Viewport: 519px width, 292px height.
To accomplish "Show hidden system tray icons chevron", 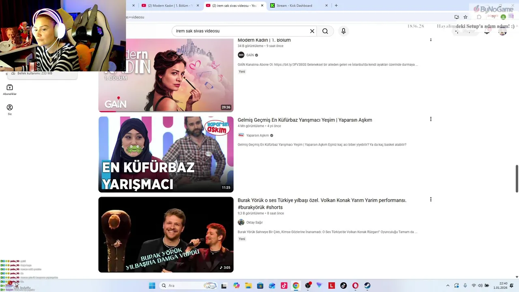I will coord(448,286).
